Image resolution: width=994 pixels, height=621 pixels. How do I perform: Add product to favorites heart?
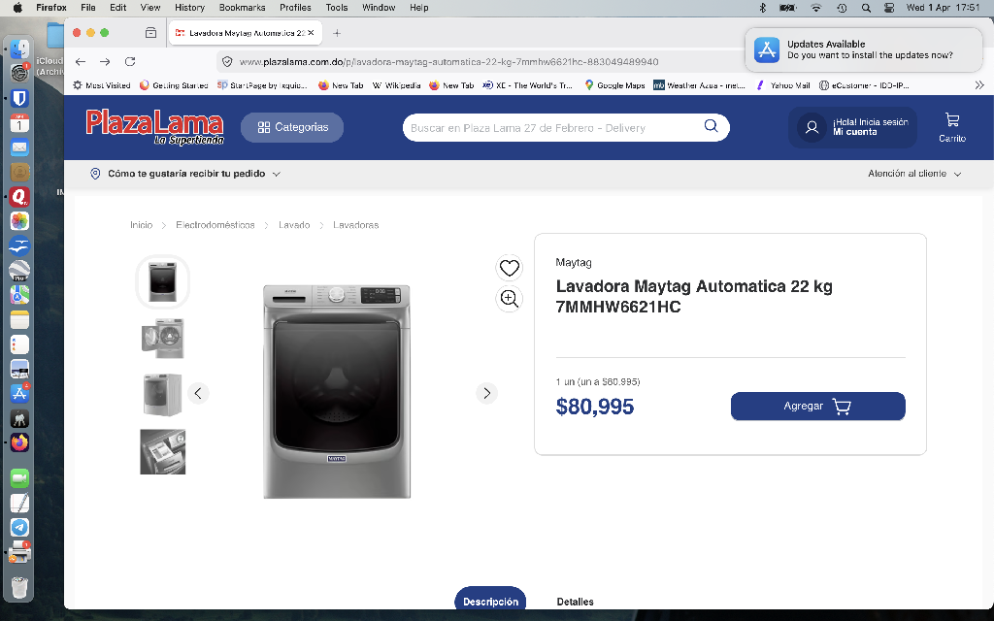pyautogui.click(x=509, y=268)
